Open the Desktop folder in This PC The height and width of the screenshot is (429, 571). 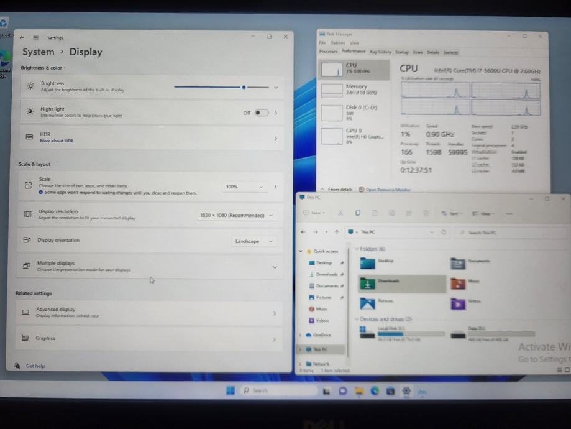[x=377, y=263]
